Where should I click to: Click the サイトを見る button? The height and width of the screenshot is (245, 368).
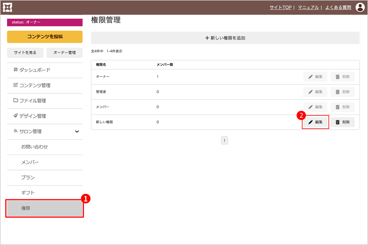click(x=25, y=53)
